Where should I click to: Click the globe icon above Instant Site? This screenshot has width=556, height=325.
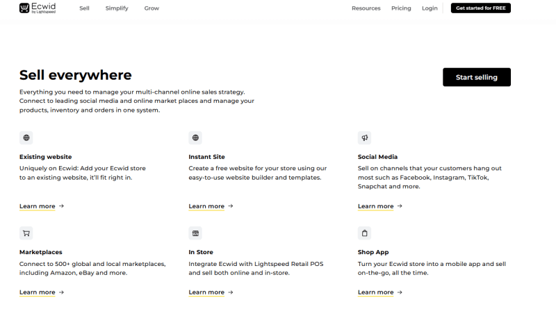click(195, 138)
